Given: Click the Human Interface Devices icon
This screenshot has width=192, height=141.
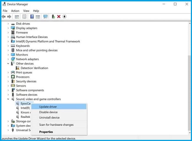Looking at the screenshot, I should tap(13, 37).
